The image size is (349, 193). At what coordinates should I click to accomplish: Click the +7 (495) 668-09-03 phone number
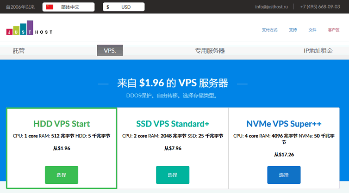320,6
